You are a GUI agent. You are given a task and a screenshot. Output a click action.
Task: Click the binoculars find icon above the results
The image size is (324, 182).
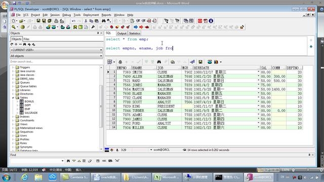click(159, 62)
